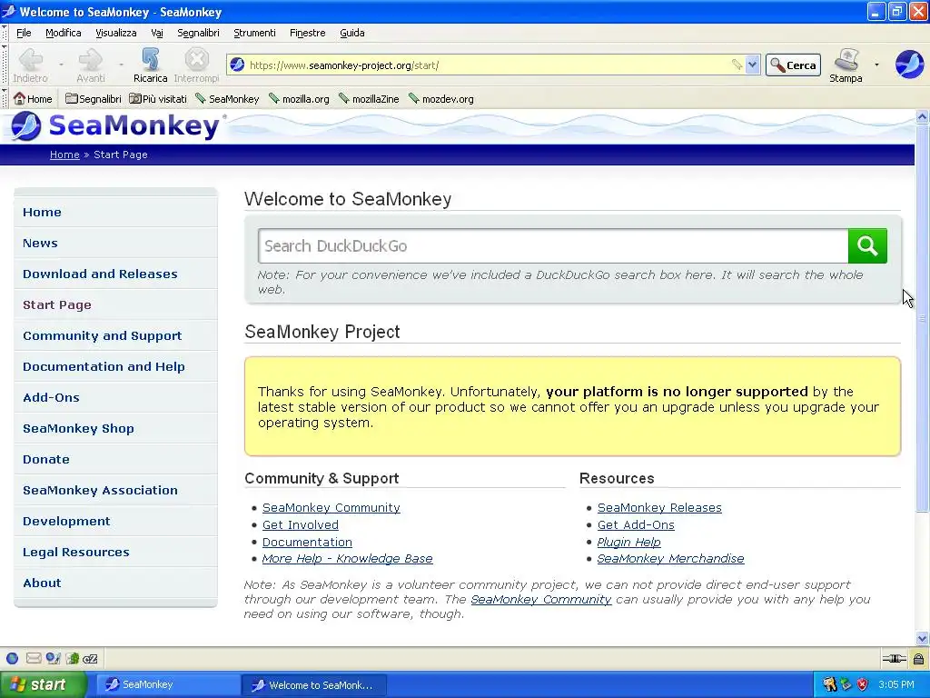Print the page with the Stampa icon
Image resolution: width=930 pixels, height=698 pixels.
click(846, 60)
